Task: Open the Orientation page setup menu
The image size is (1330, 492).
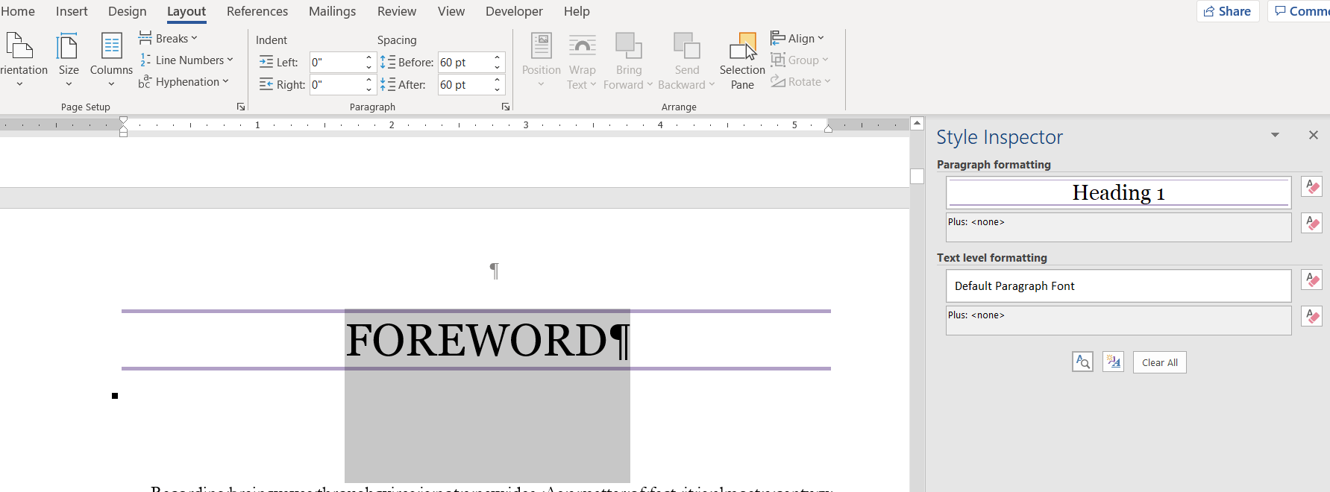Action: pos(22,60)
